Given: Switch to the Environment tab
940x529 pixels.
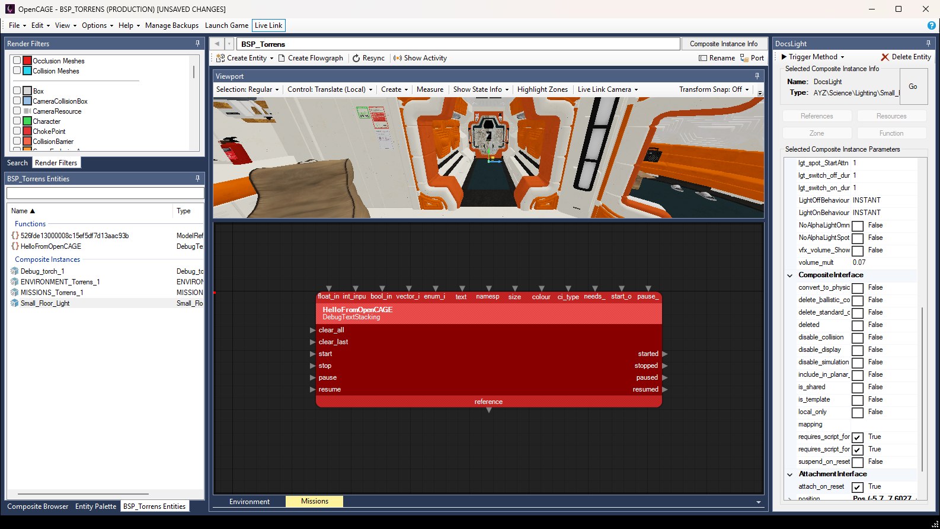Looking at the screenshot, I should click(250, 502).
